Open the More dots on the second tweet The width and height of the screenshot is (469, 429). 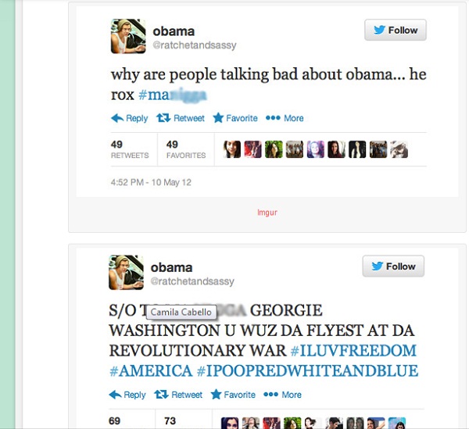point(270,395)
